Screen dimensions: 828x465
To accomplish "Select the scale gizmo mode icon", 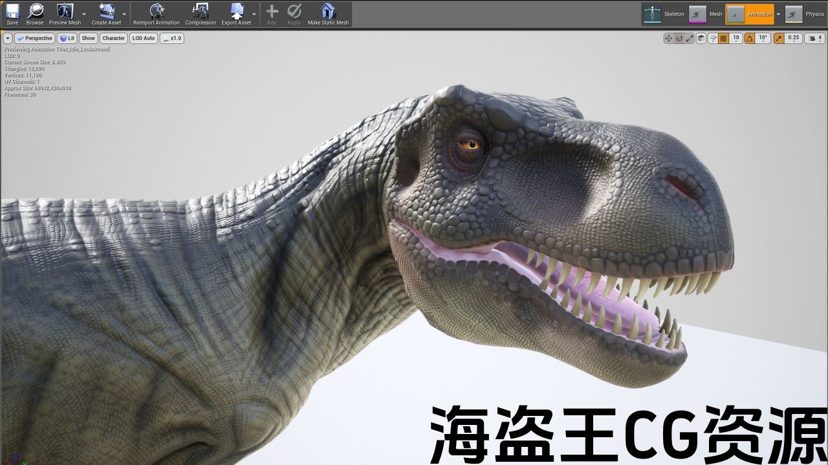I will coord(690,38).
